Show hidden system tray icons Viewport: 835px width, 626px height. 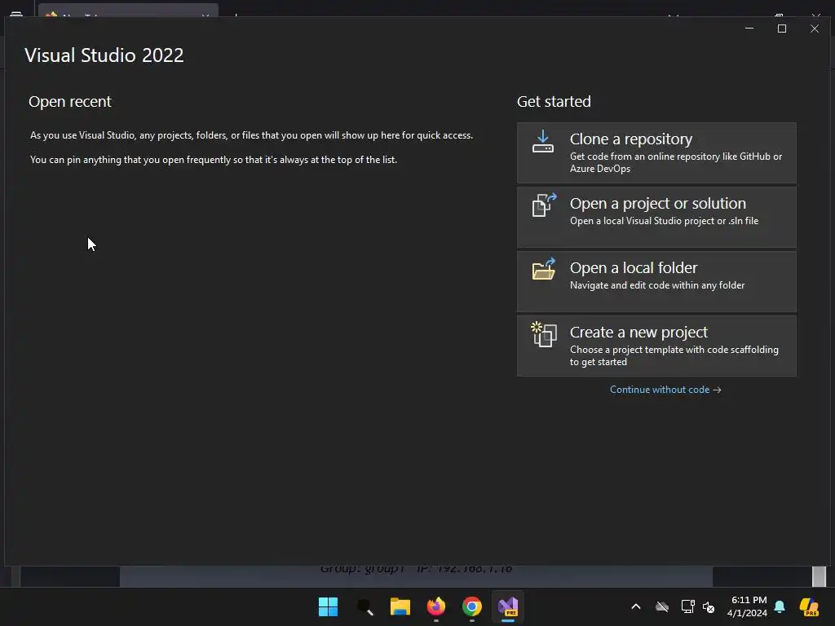(636, 606)
